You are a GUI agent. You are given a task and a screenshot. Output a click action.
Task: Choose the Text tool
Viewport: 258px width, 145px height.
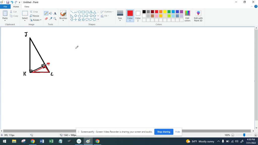point(55,13)
